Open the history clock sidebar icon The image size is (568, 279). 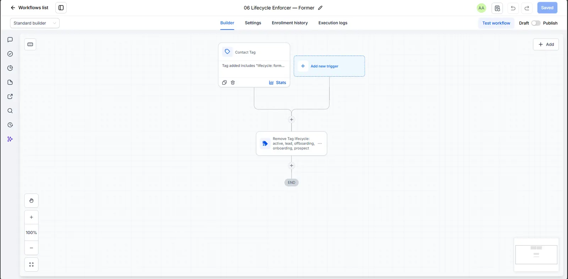coord(10,125)
